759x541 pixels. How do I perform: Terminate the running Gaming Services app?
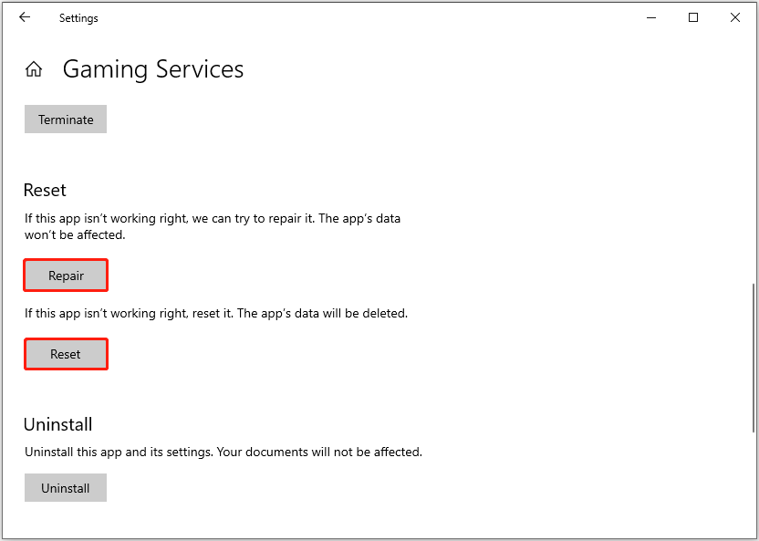click(x=65, y=119)
